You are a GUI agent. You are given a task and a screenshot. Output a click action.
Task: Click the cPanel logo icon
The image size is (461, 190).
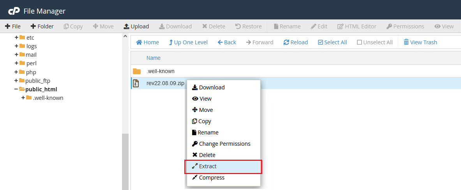tap(14, 11)
